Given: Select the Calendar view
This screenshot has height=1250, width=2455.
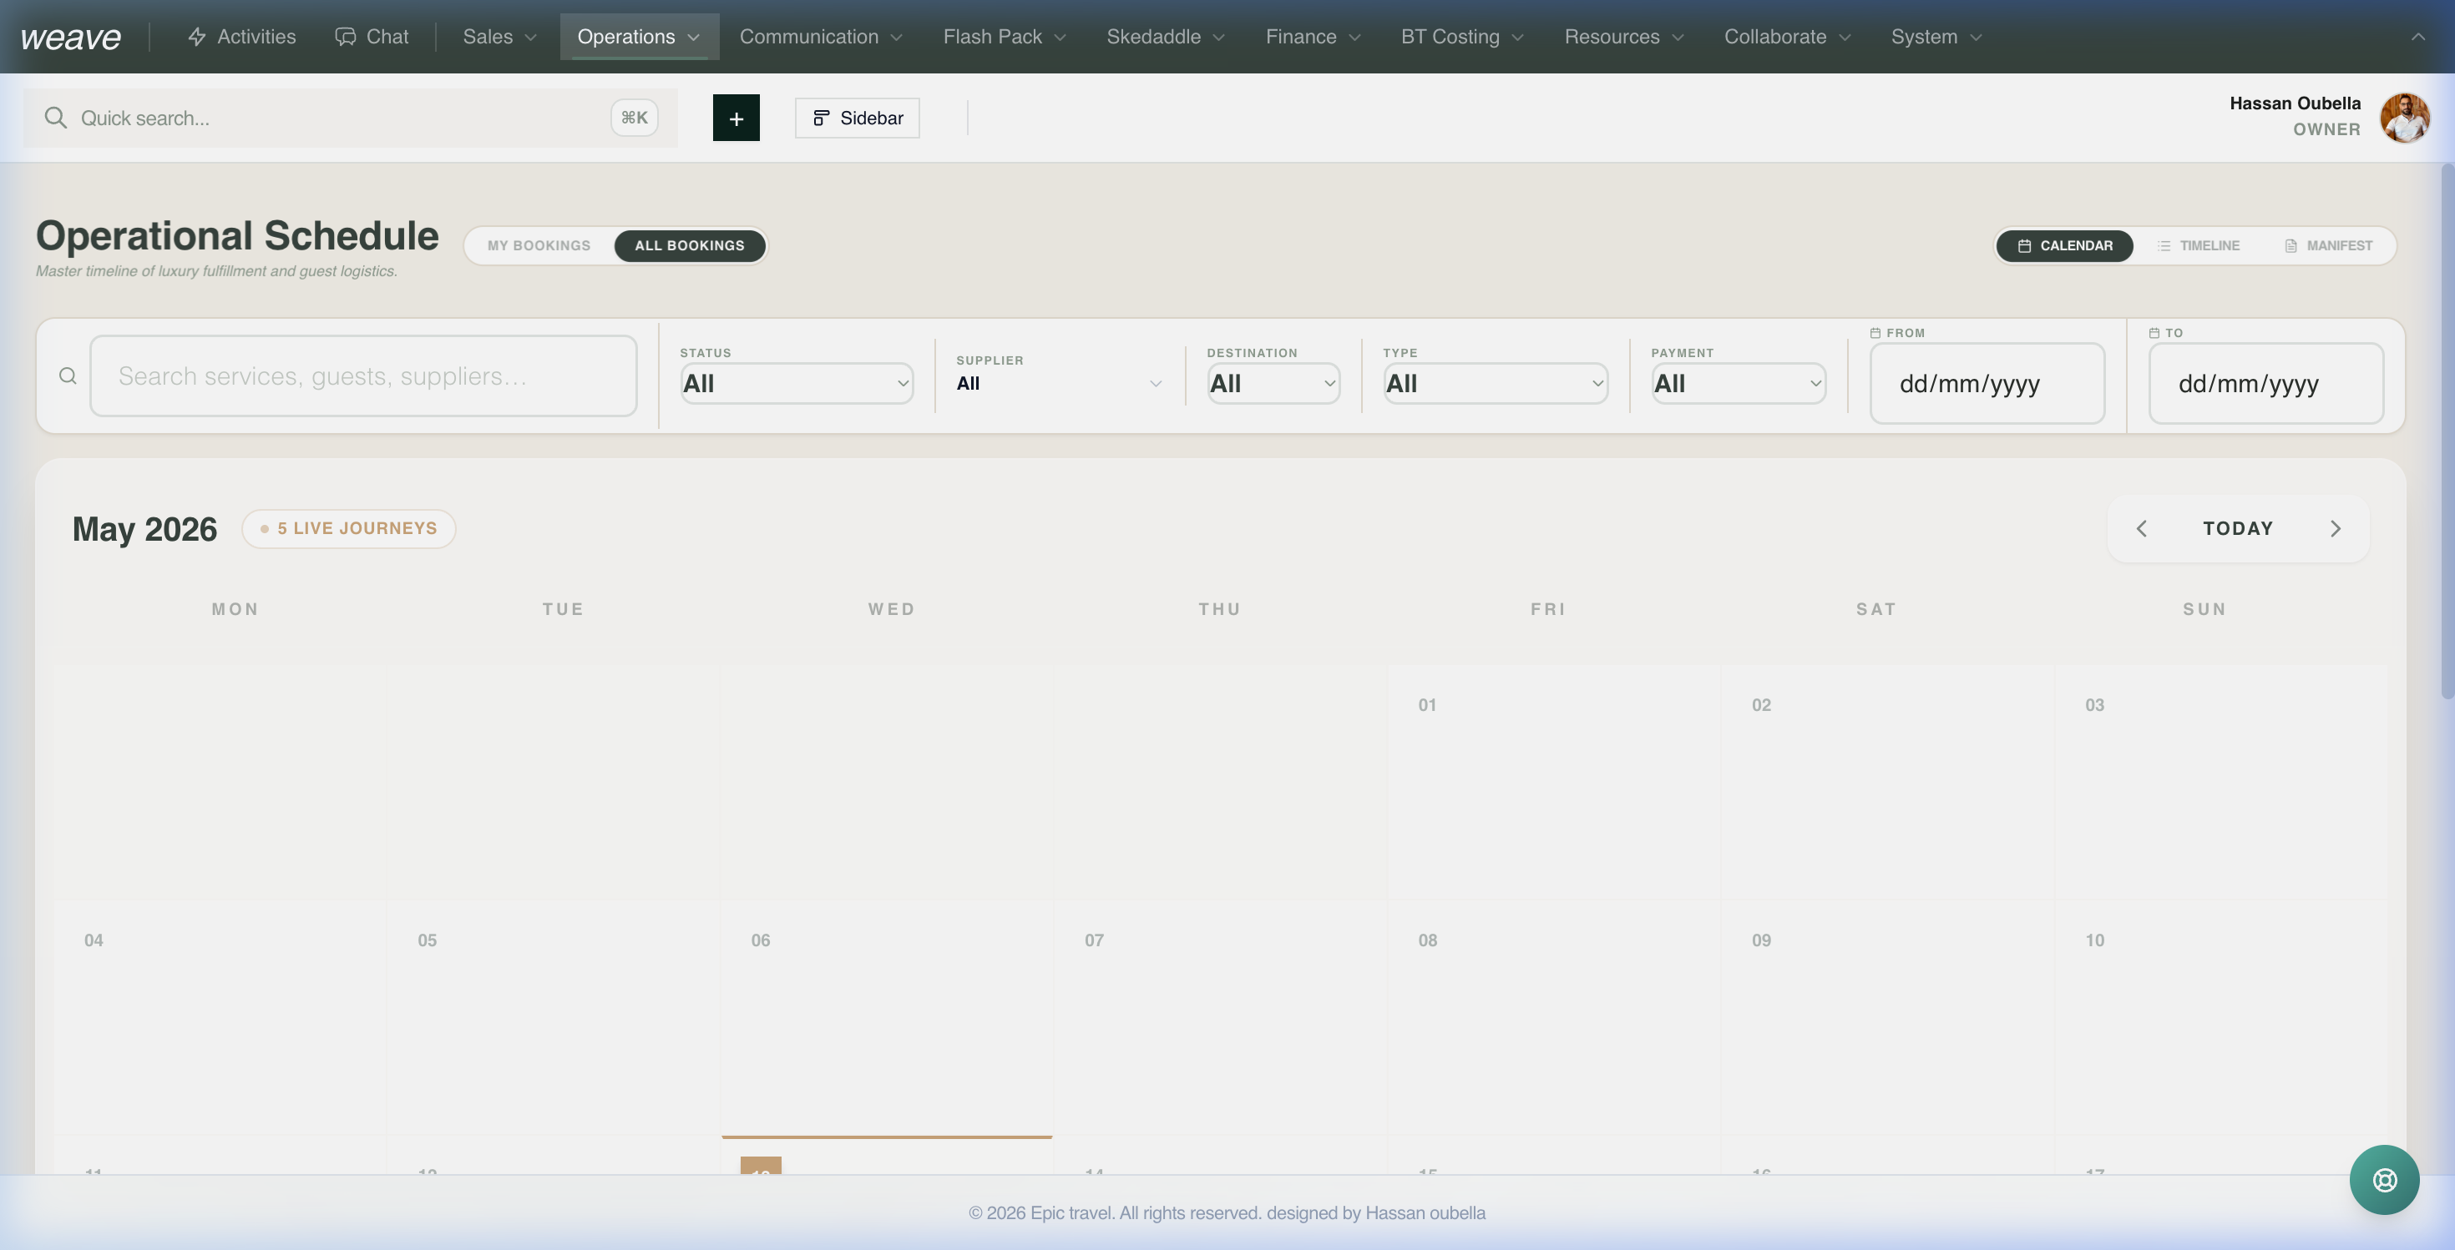Looking at the screenshot, I should tap(2064, 245).
